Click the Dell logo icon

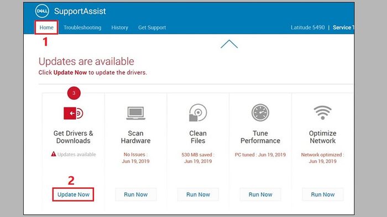click(42, 11)
